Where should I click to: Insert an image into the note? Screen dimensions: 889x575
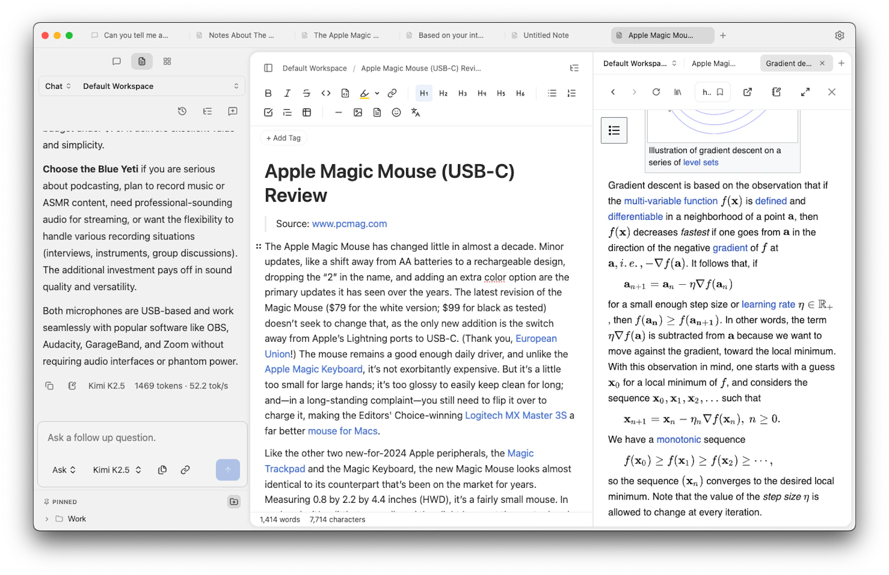point(358,113)
